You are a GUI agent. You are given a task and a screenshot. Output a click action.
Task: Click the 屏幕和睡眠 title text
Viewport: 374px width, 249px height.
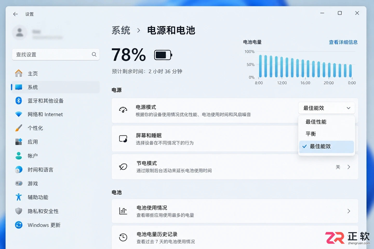click(149, 135)
